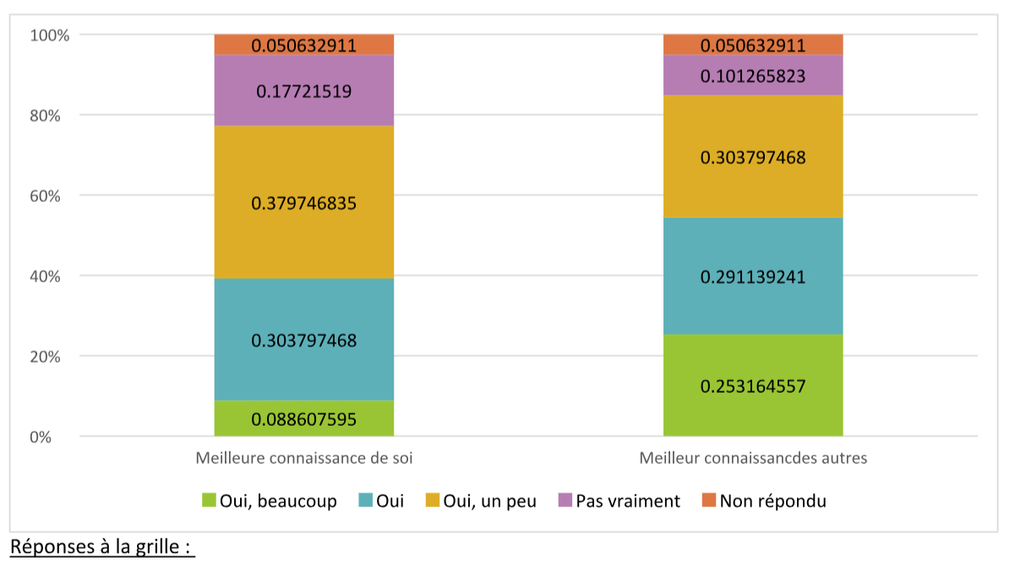Select the 'Oui, beaucoup' legend label text
This screenshot has height=572, width=1015.
[x=278, y=501]
